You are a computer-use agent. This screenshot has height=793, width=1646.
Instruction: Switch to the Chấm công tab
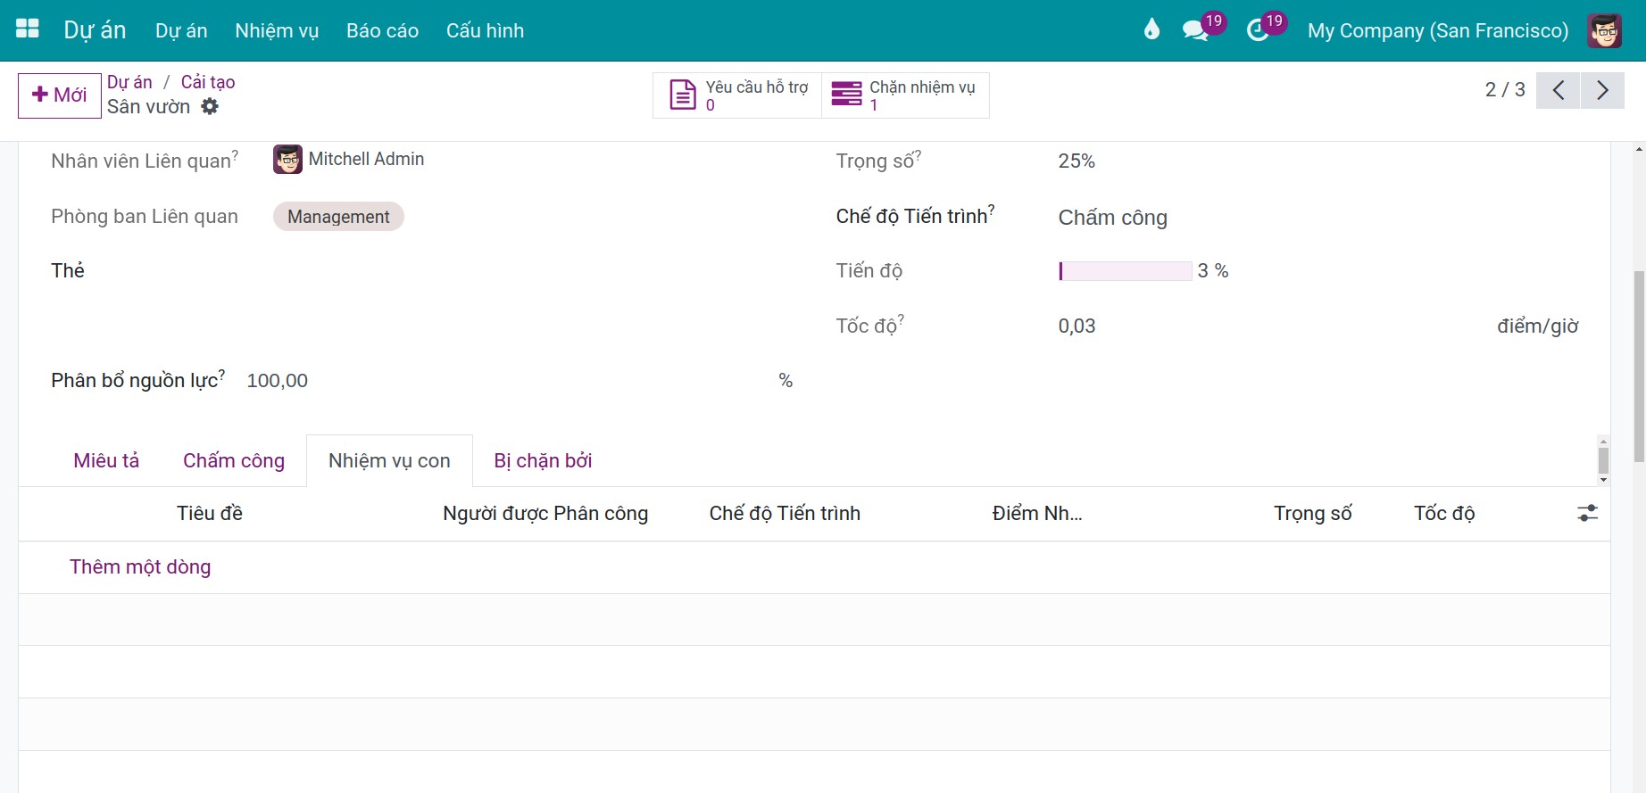234,460
